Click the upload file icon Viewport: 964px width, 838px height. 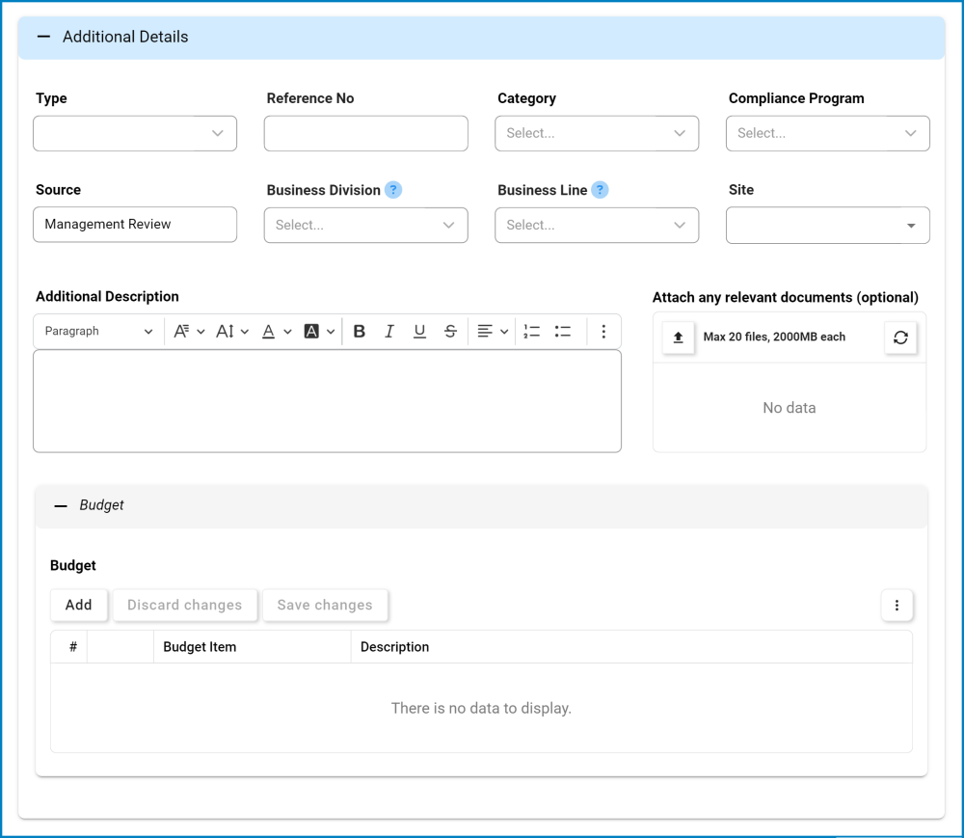pyautogui.click(x=679, y=338)
